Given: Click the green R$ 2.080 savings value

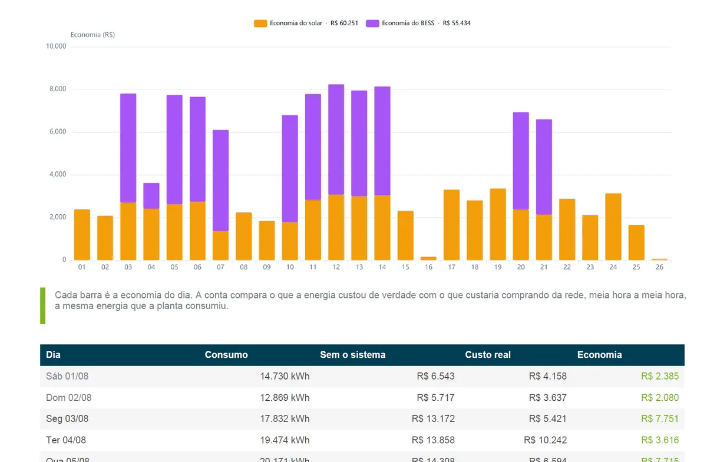Looking at the screenshot, I should [660, 397].
